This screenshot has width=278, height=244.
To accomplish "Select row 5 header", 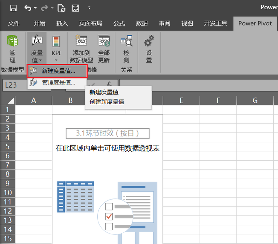I will click(x=7, y=147).
